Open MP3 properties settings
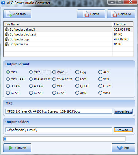138x155 pixels. pos(123,111)
